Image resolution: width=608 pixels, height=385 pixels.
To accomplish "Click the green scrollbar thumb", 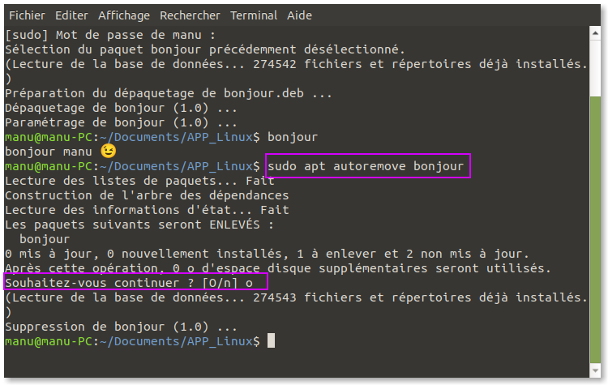I will (x=595, y=230).
